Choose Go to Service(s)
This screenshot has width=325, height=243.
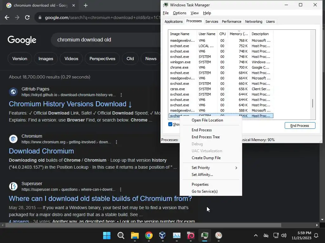pyautogui.click(x=211, y=191)
